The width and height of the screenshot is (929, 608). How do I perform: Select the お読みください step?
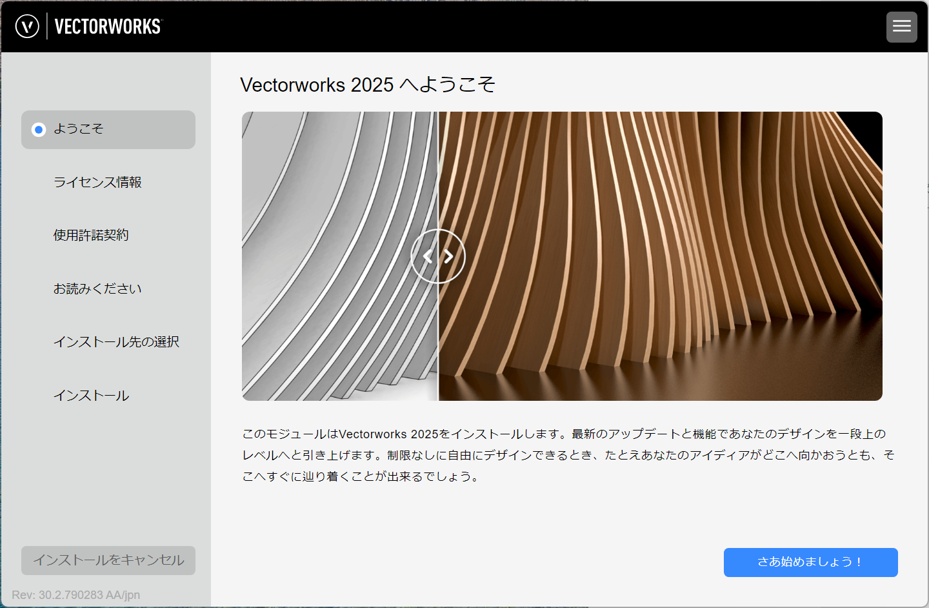(97, 289)
